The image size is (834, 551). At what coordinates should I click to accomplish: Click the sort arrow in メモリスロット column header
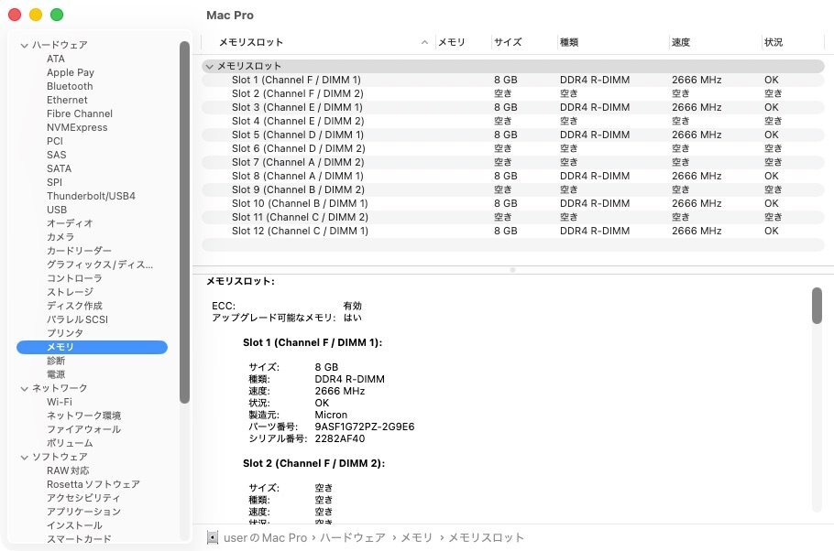point(424,42)
